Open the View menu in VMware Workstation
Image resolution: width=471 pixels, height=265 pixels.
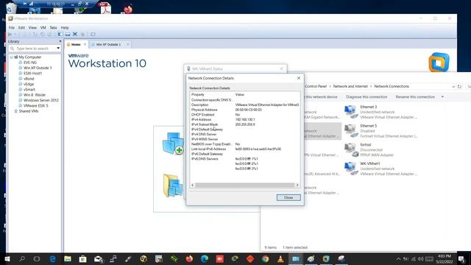tap(32, 28)
